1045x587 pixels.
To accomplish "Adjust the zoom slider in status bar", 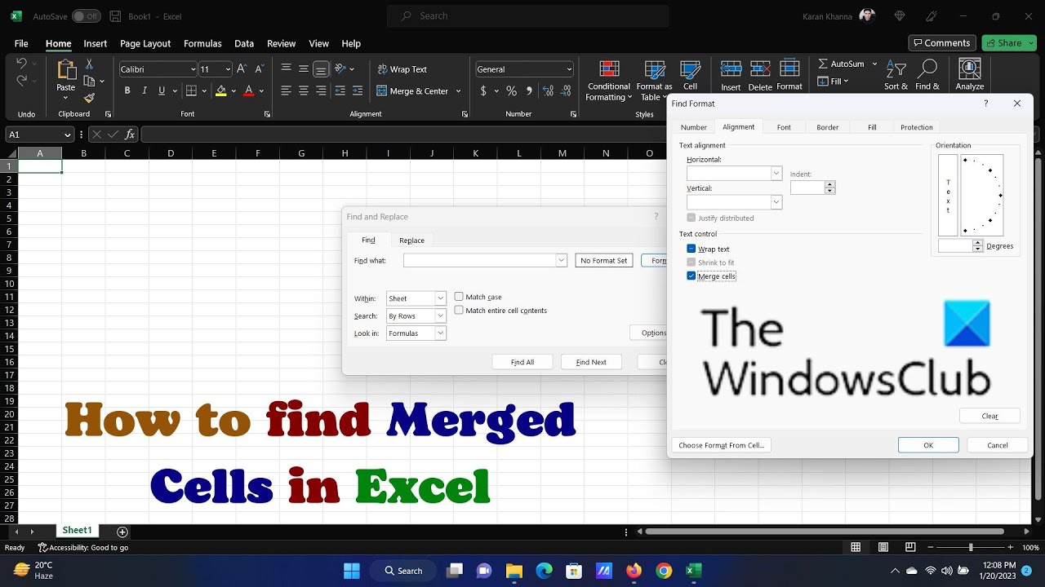I will click(971, 547).
